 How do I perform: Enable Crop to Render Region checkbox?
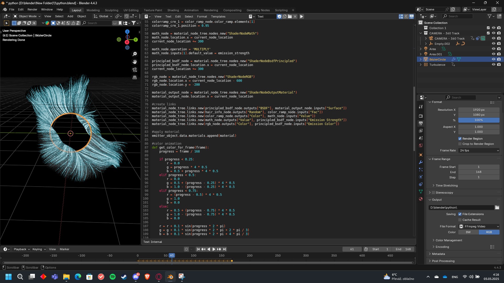(460, 144)
